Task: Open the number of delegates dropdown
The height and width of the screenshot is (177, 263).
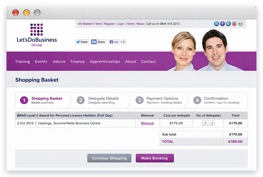Action: [208, 123]
